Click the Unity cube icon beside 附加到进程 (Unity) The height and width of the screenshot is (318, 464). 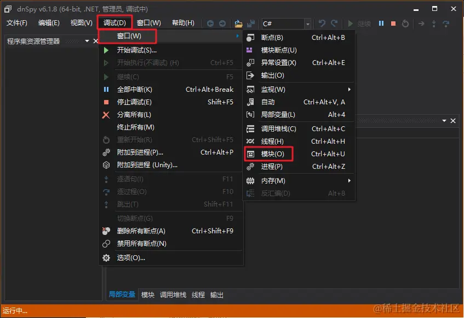[106, 165]
